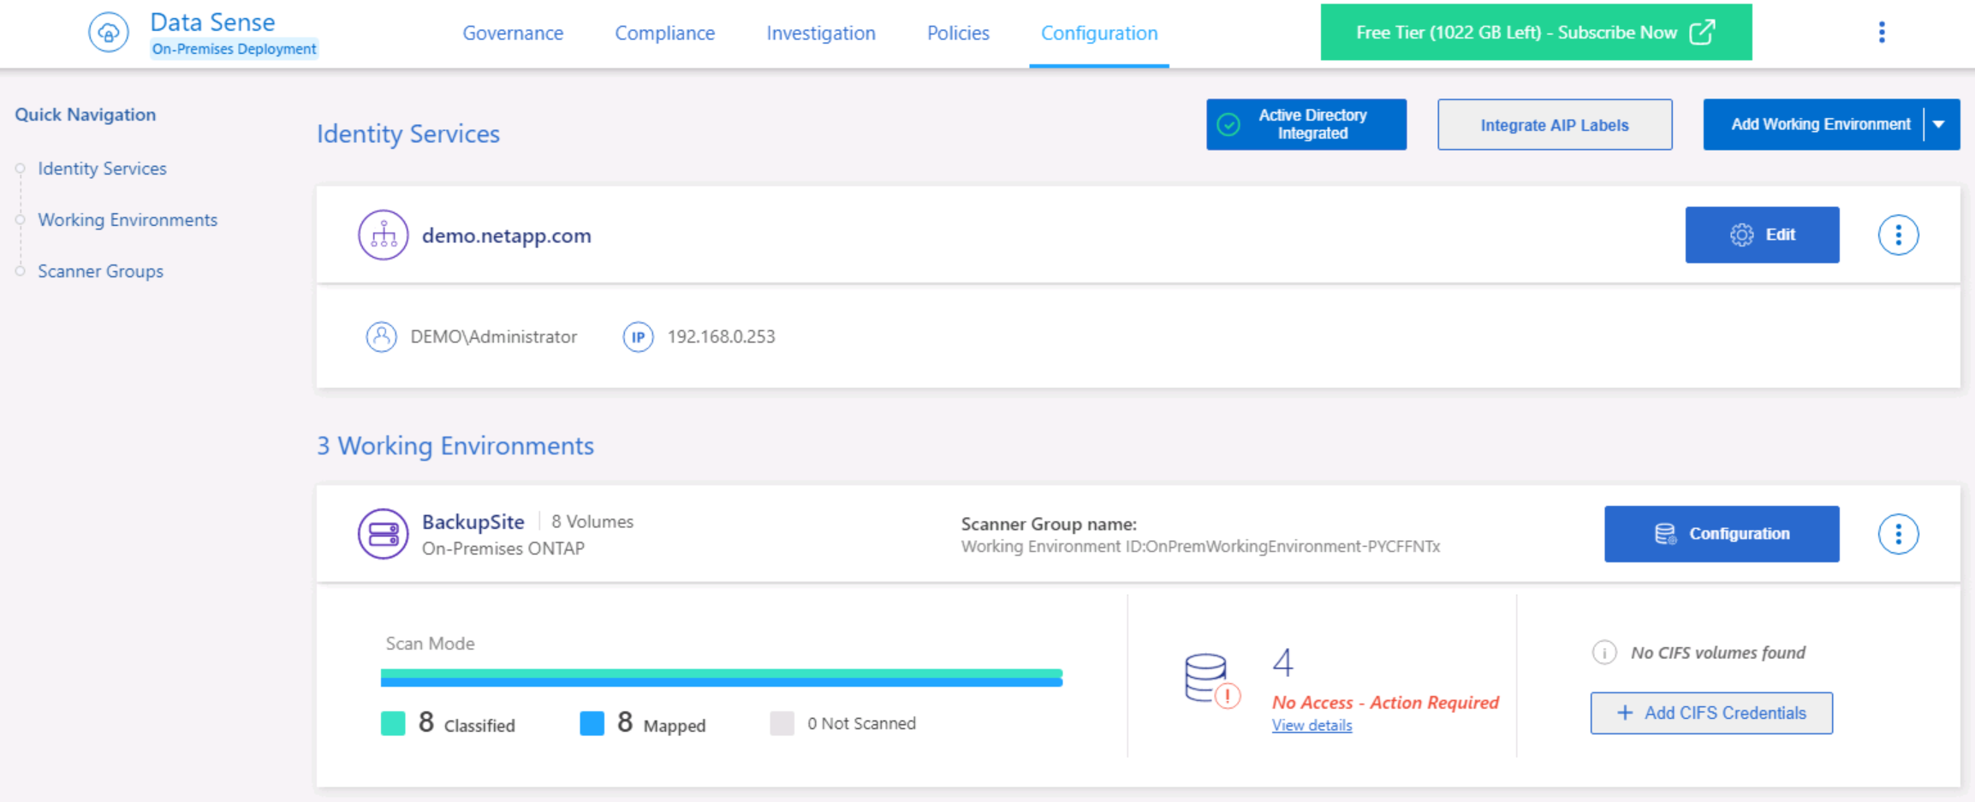Click the Identity Services section heading

tap(408, 134)
